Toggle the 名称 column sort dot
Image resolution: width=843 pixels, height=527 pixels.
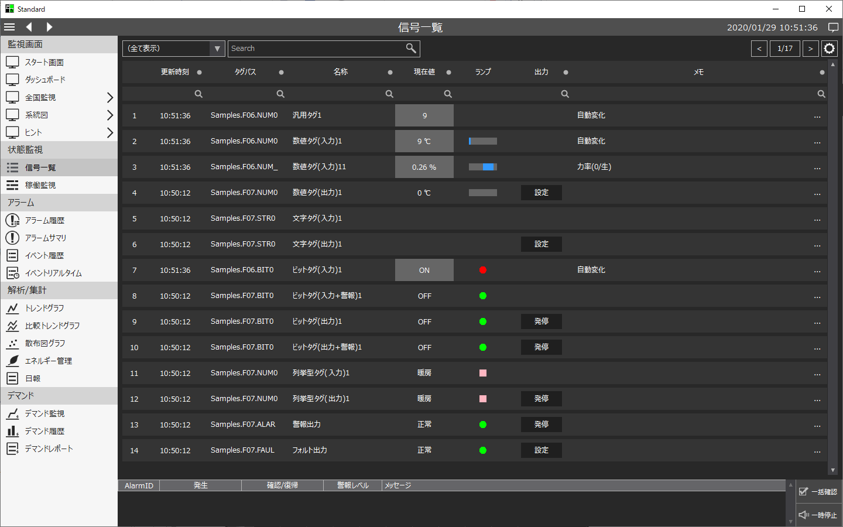click(x=390, y=73)
